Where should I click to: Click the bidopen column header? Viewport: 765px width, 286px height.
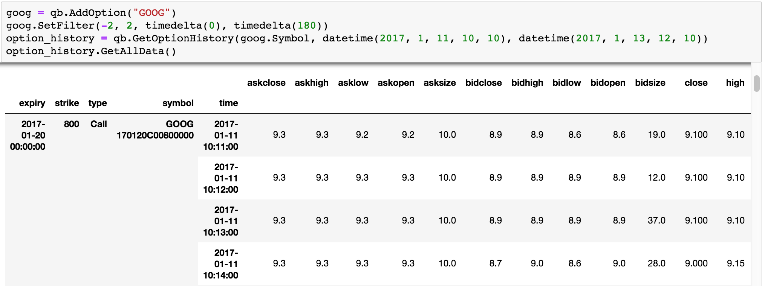pos(607,83)
